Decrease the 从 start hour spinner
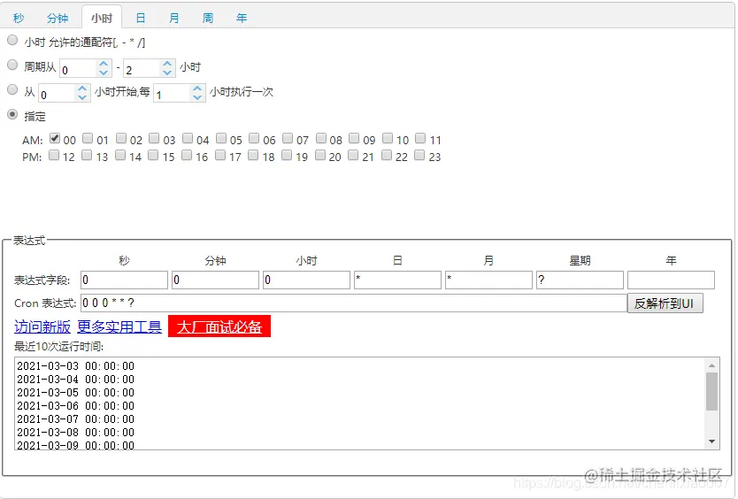This screenshot has height=499, width=738. pyautogui.click(x=82, y=97)
